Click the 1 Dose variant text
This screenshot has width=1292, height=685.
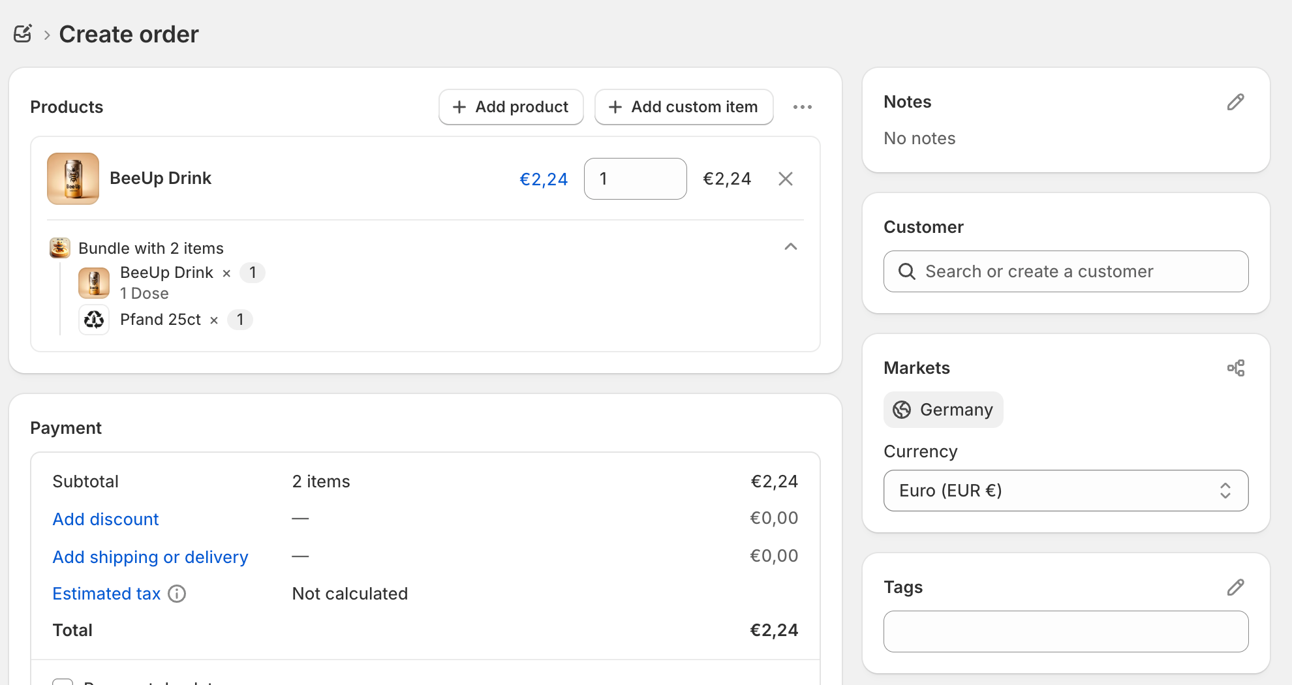[x=144, y=294]
